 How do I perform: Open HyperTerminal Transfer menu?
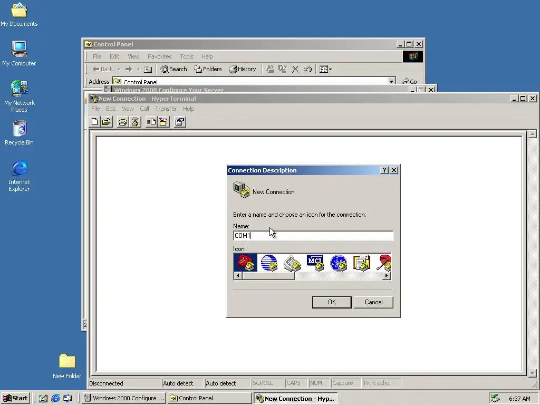click(x=166, y=109)
